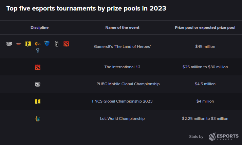Click the Rainbow Six Siege icon
The image size is (242, 145).
[57, 44]
